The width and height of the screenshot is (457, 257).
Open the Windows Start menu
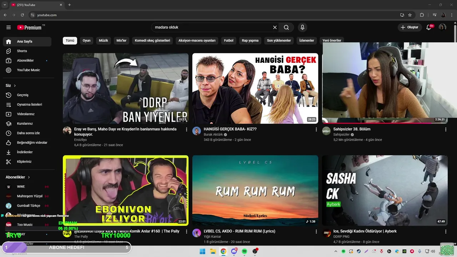[x=202, y=251]
